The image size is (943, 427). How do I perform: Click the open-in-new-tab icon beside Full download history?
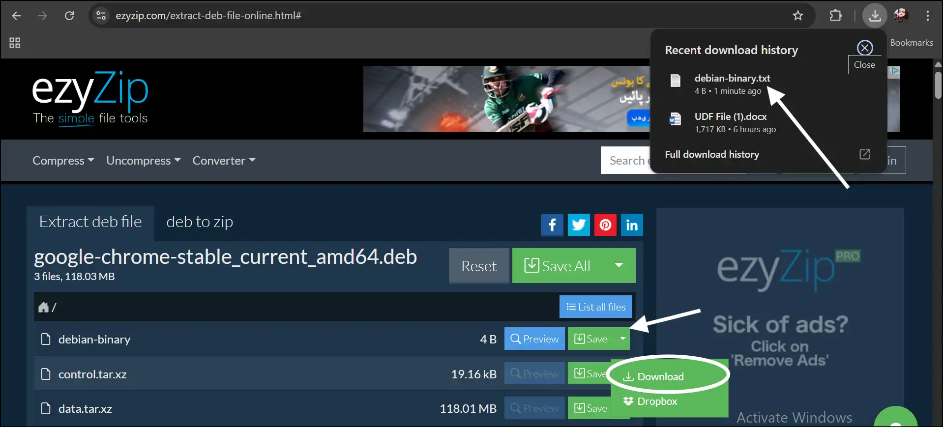click(x=865, y=154)
